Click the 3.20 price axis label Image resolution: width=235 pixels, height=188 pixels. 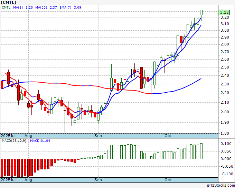pos(225,17)
